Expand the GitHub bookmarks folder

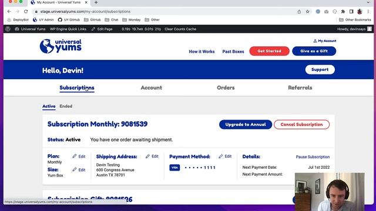(92, 20)
